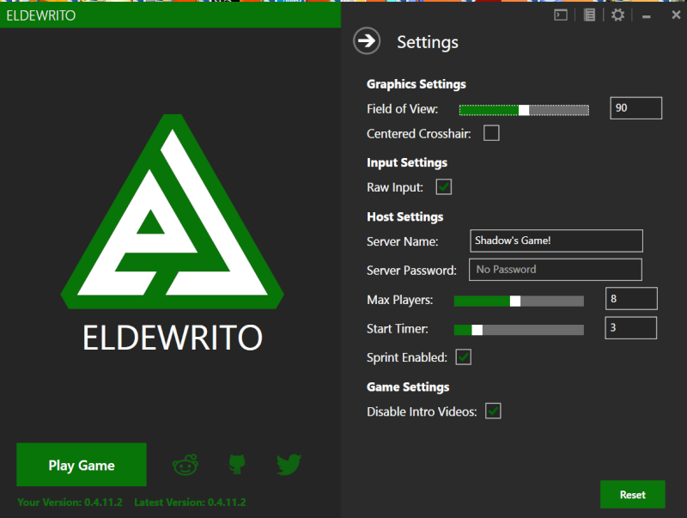Click the "Sprint Enabled:" label

tap(407, 357)
